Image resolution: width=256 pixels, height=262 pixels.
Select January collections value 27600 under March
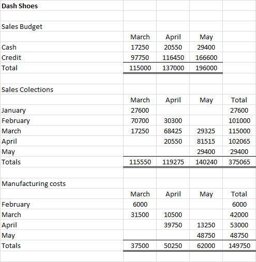click(140, 110)
